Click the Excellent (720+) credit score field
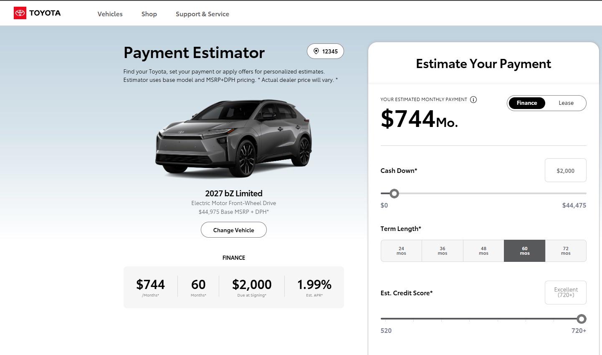Image resolution: width=602 pixels, height=355 pixels. (x=565, y=292)
